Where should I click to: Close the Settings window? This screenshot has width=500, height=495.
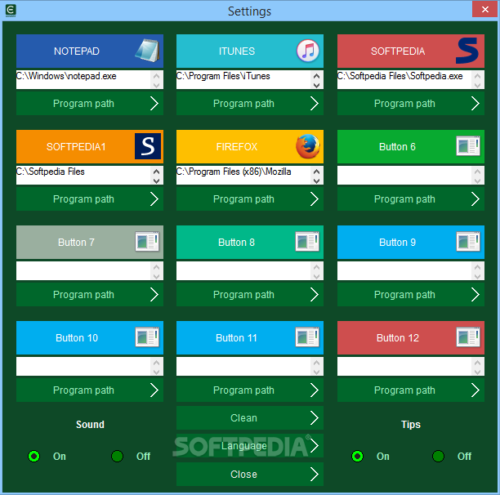[484, 10]
